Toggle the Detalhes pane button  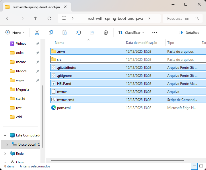pyautogui.click(x=189, y=33)
